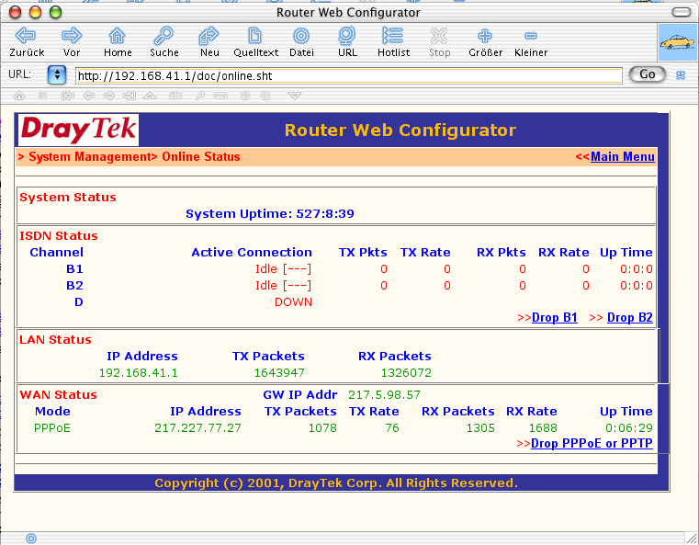
Task: Open the URL globe icon
Action: tap(347, 35)
